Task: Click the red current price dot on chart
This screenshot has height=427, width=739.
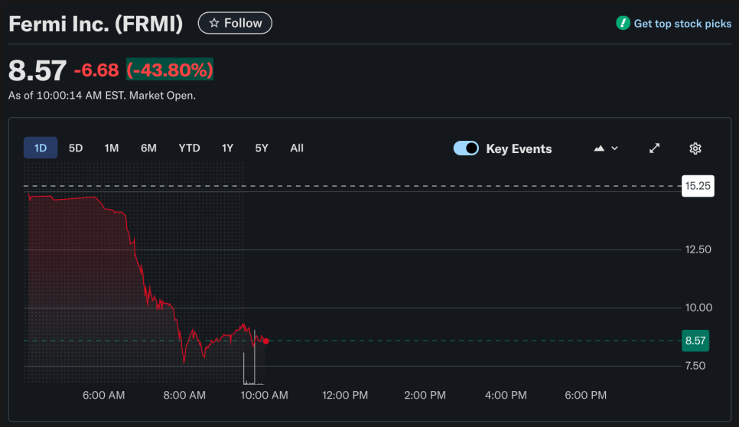Action: pos(265,341)
